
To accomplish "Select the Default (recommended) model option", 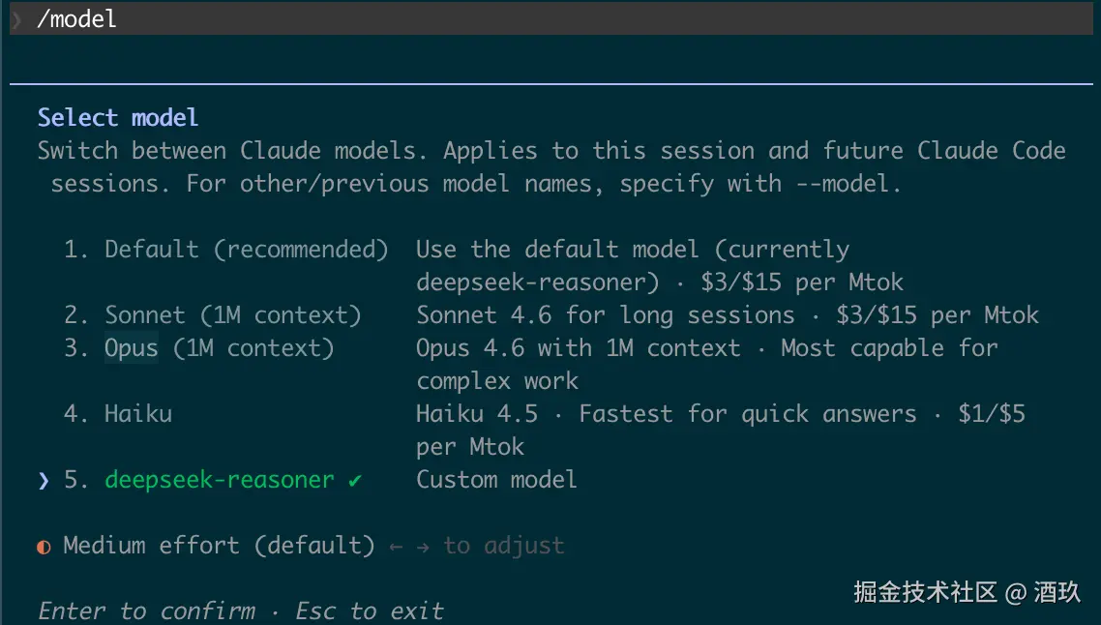I will 246,250.
